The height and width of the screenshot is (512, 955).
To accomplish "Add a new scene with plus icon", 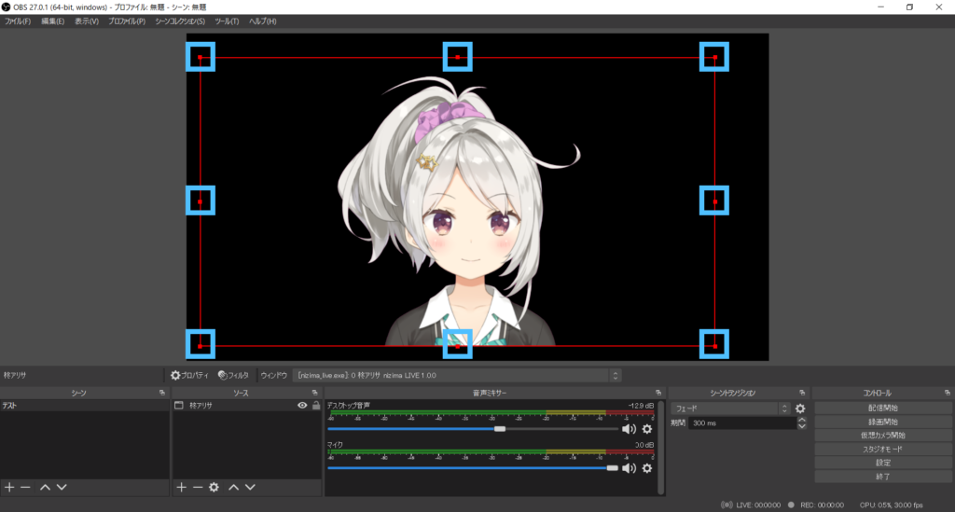I will pyautogui.click(x=9, y=487).
